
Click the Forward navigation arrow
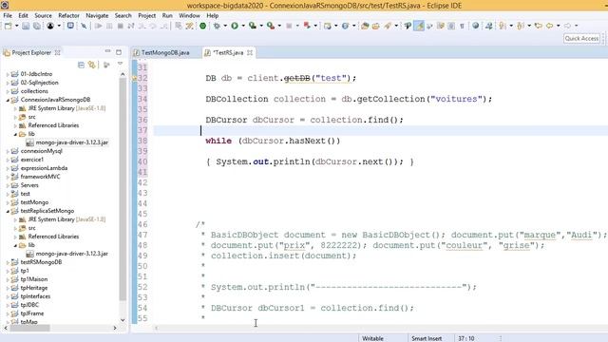pos(567,26)
